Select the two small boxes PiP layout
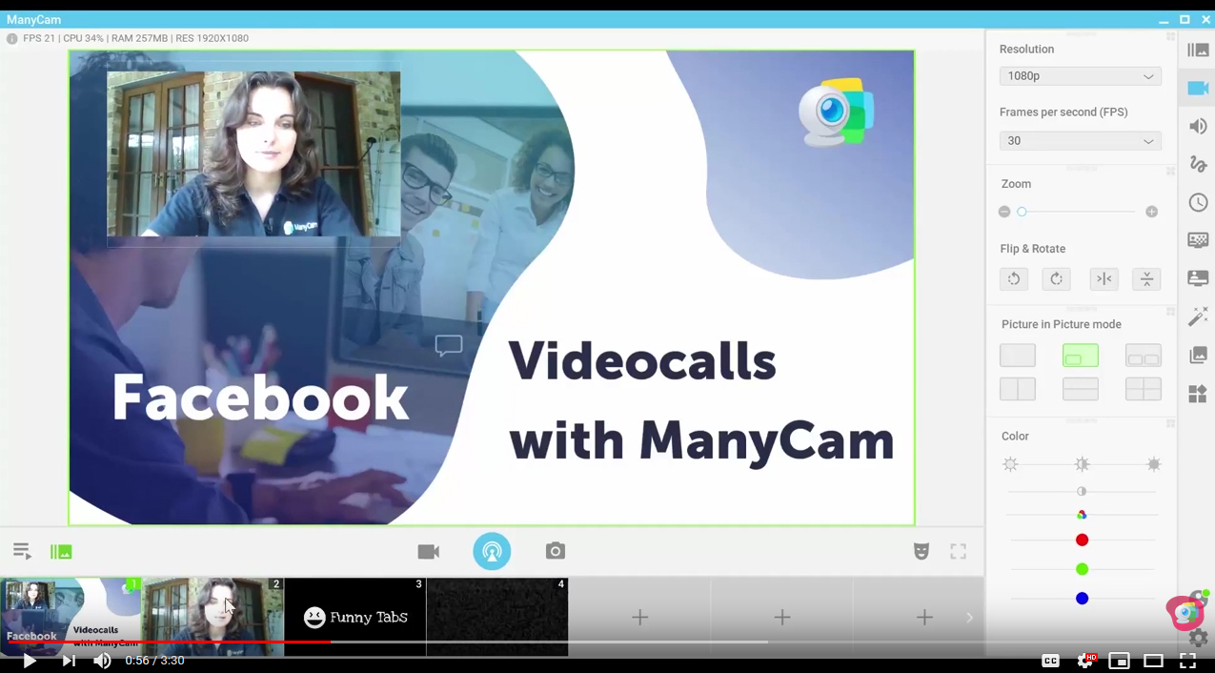Screen dimensions: 1215x673 pos(1144,356)
